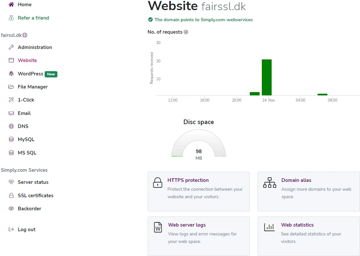Screen dimensions: 360x256
Task: Click the small green bar near 08:00
Action: tap(322, 94)
